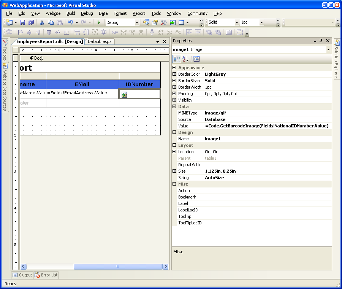The width and height of the screenshot is (342, 289).
Task: Collapse the Appearance category section
Action: (174, 68)
